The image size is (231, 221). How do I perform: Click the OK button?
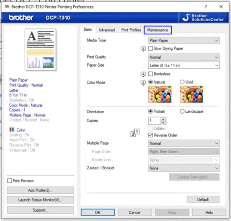tap(98, 212)
